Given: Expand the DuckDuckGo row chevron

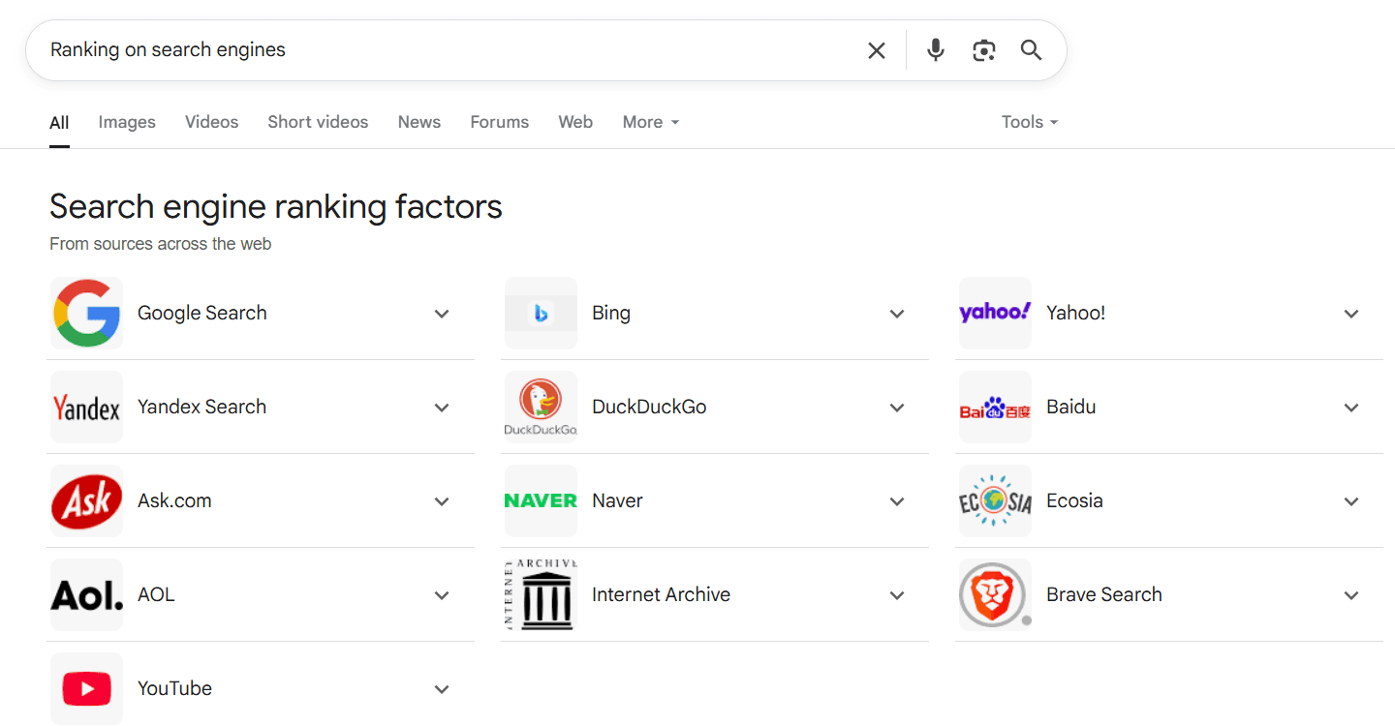Looking at the screenshot, I should pyautogui.click(x=897, y=408).
